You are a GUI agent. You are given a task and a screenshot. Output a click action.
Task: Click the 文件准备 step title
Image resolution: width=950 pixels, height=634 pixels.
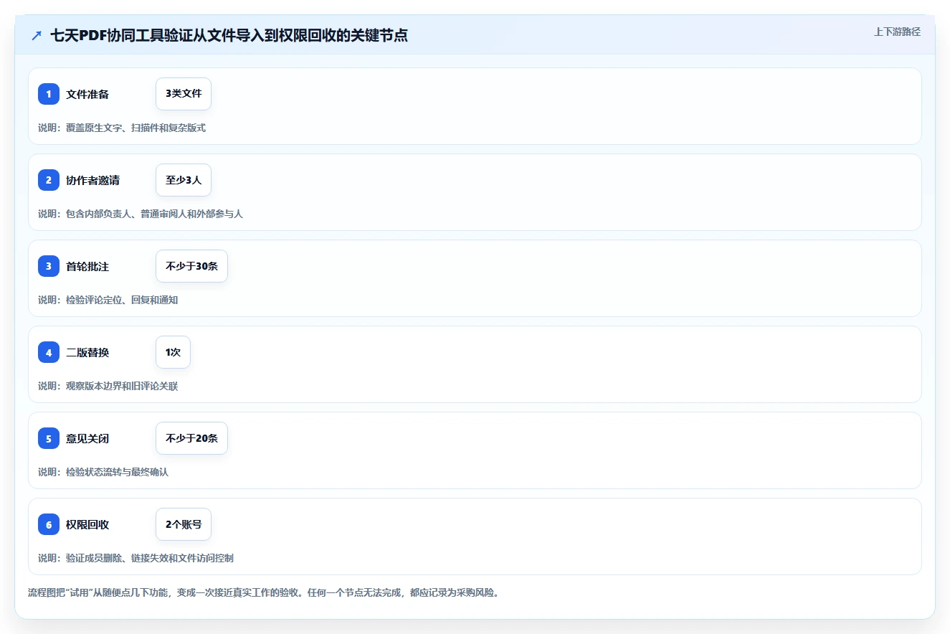[x=87, y=94]
